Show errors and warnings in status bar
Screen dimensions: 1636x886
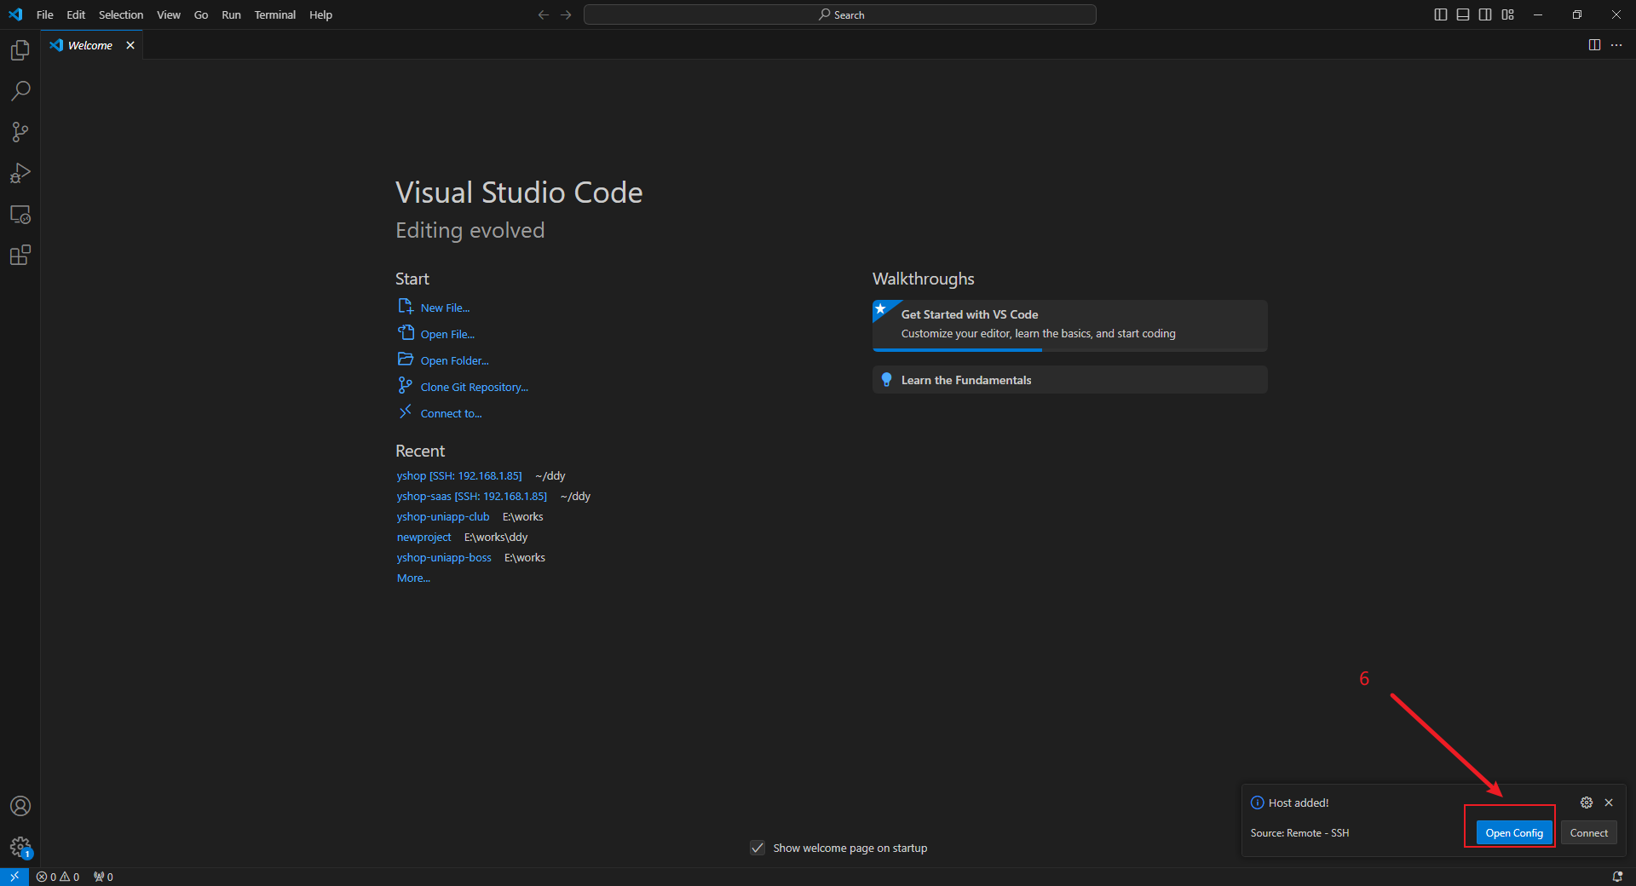point(58,877)
